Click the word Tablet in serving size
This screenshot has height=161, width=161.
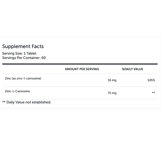pos(31,53)
